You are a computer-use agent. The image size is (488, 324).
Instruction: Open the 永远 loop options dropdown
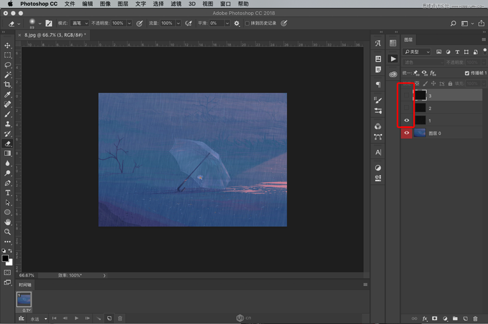(x=38, y=318)
